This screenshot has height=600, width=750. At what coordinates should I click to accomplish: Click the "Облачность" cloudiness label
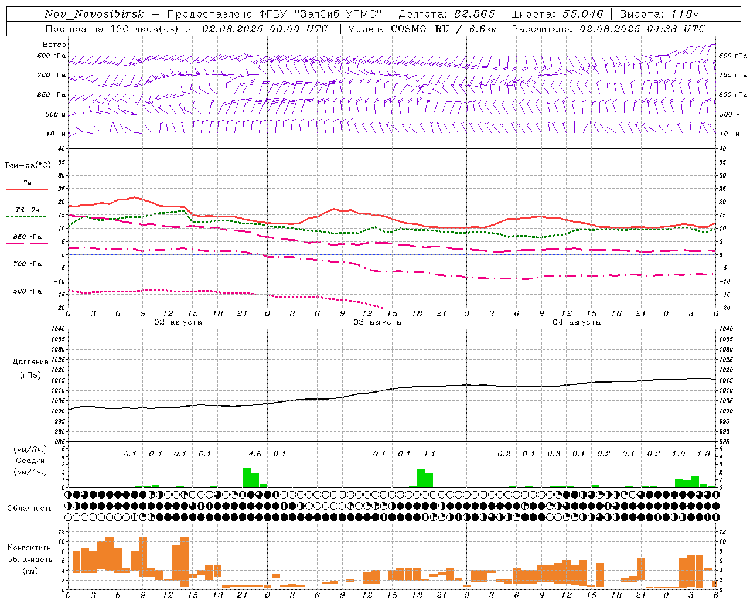coord(30,509)
